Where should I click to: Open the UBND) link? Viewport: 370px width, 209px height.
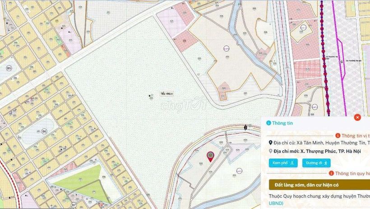[276, 203]
